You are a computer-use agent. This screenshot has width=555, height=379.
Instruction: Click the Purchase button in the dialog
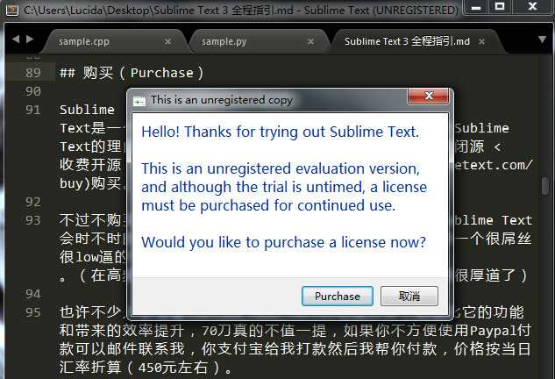pyautogui.click(x=338, y=297)
